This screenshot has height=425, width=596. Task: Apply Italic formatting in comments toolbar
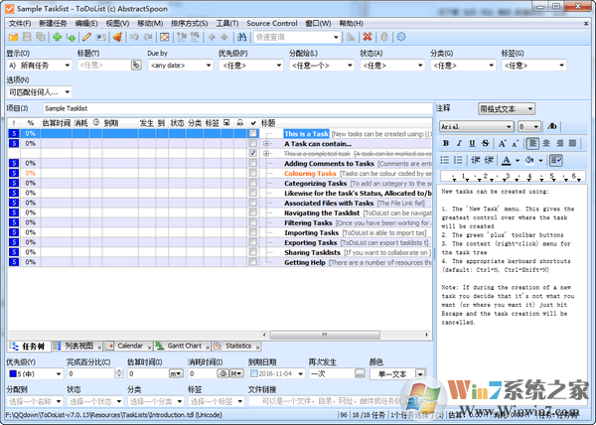[x=460, y=143]
